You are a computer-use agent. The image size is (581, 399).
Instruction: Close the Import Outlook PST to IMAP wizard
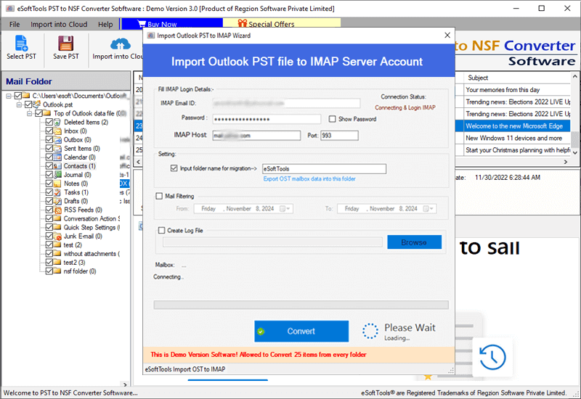[x=447, y=35]
